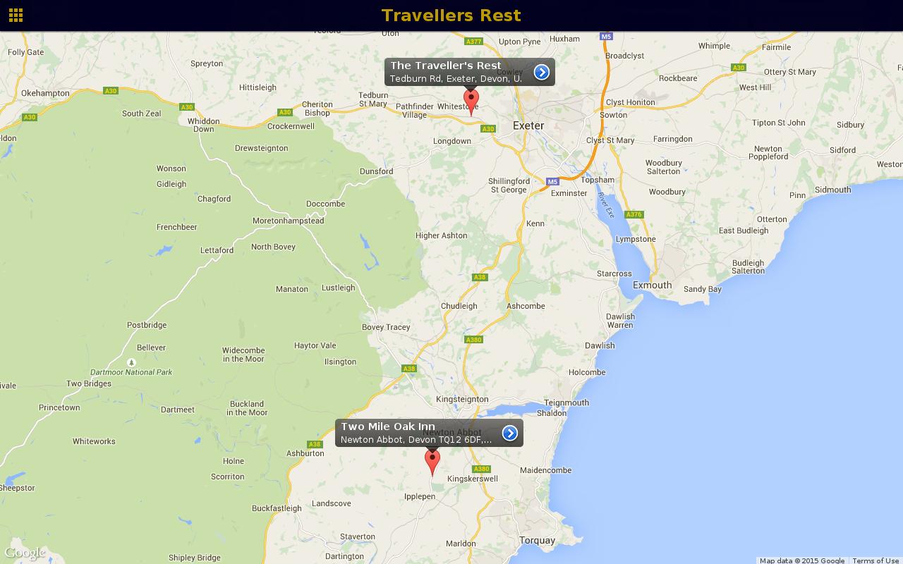
Task: Click The Traveller's Rest info bubble title
Action: pos(446,66)
